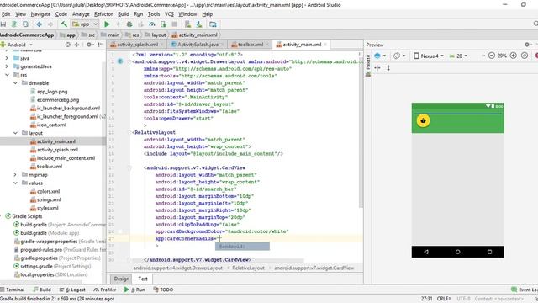The height and width of the screenshot is (303, 538).
Task: Expand the mipmap folder
Action: 15,174
